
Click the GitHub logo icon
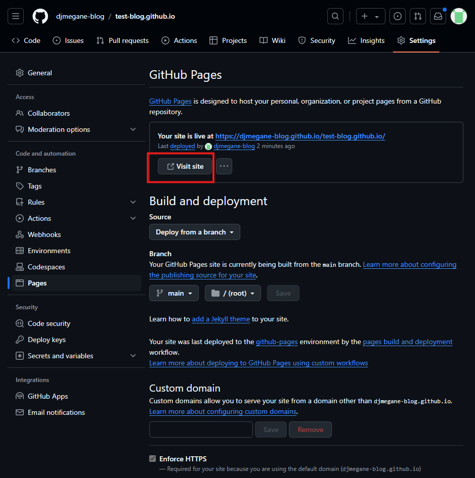[40, 16]
